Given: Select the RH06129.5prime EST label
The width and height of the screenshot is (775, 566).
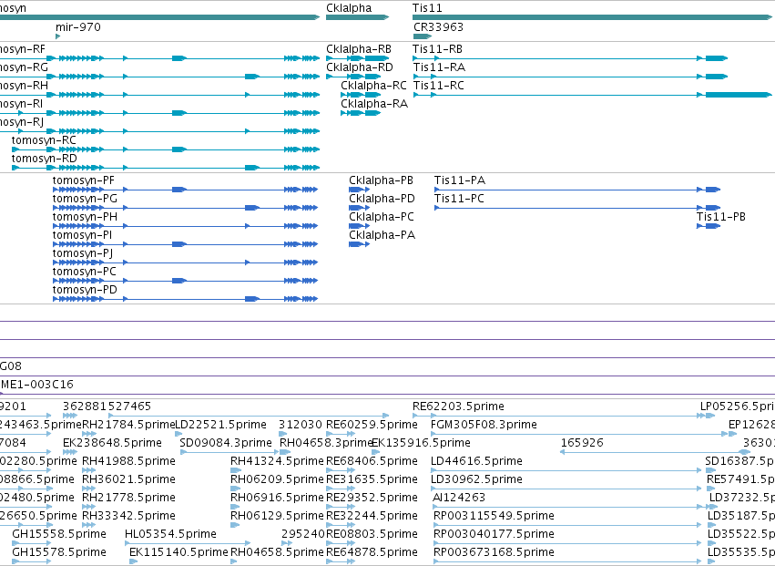Looking at the screenshot, I should pyautogui.click(x=277, y=516).
